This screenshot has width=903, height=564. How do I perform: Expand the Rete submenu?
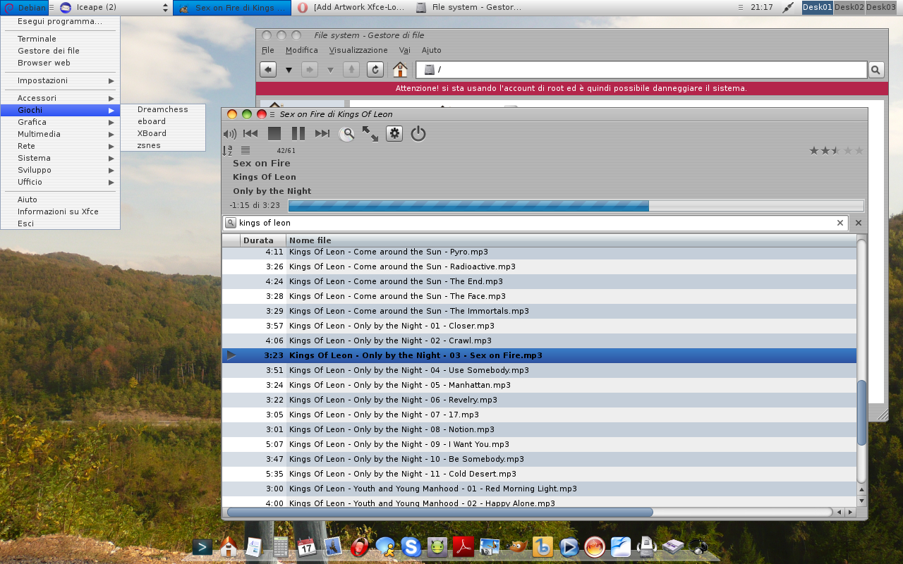[x=60, y=146]
